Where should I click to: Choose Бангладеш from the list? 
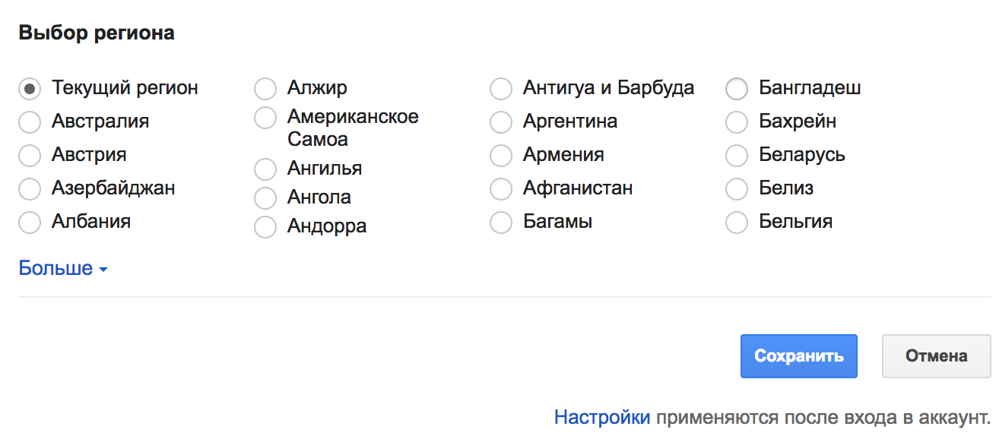[737, 89]
